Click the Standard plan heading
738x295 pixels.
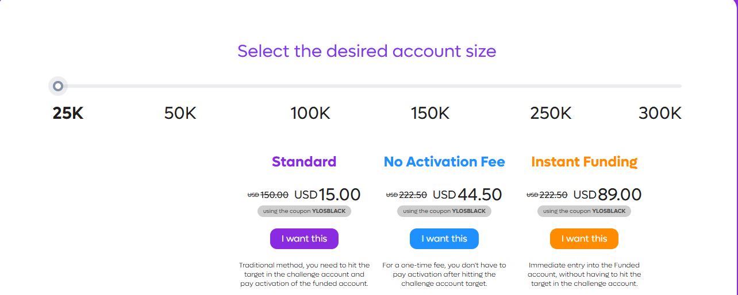click(x=304, y=162)
